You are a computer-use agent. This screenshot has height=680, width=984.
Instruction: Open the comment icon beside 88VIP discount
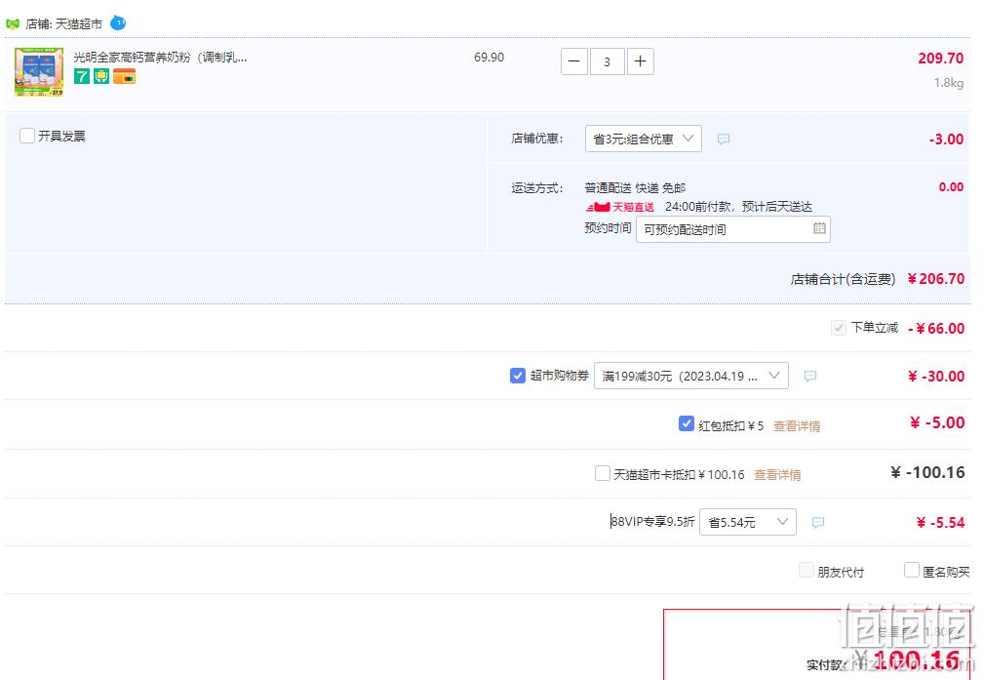coord(817,522)
